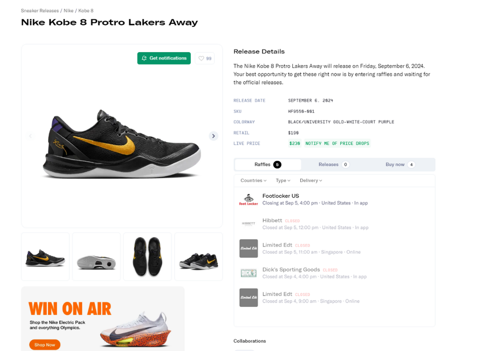Open the Type filter dropdown
The image size is (494, 351).
(283, 181)
